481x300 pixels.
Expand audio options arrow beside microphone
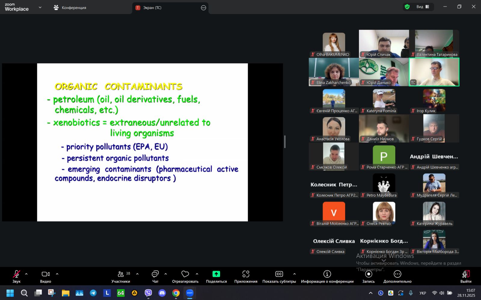tap(26, 274)
